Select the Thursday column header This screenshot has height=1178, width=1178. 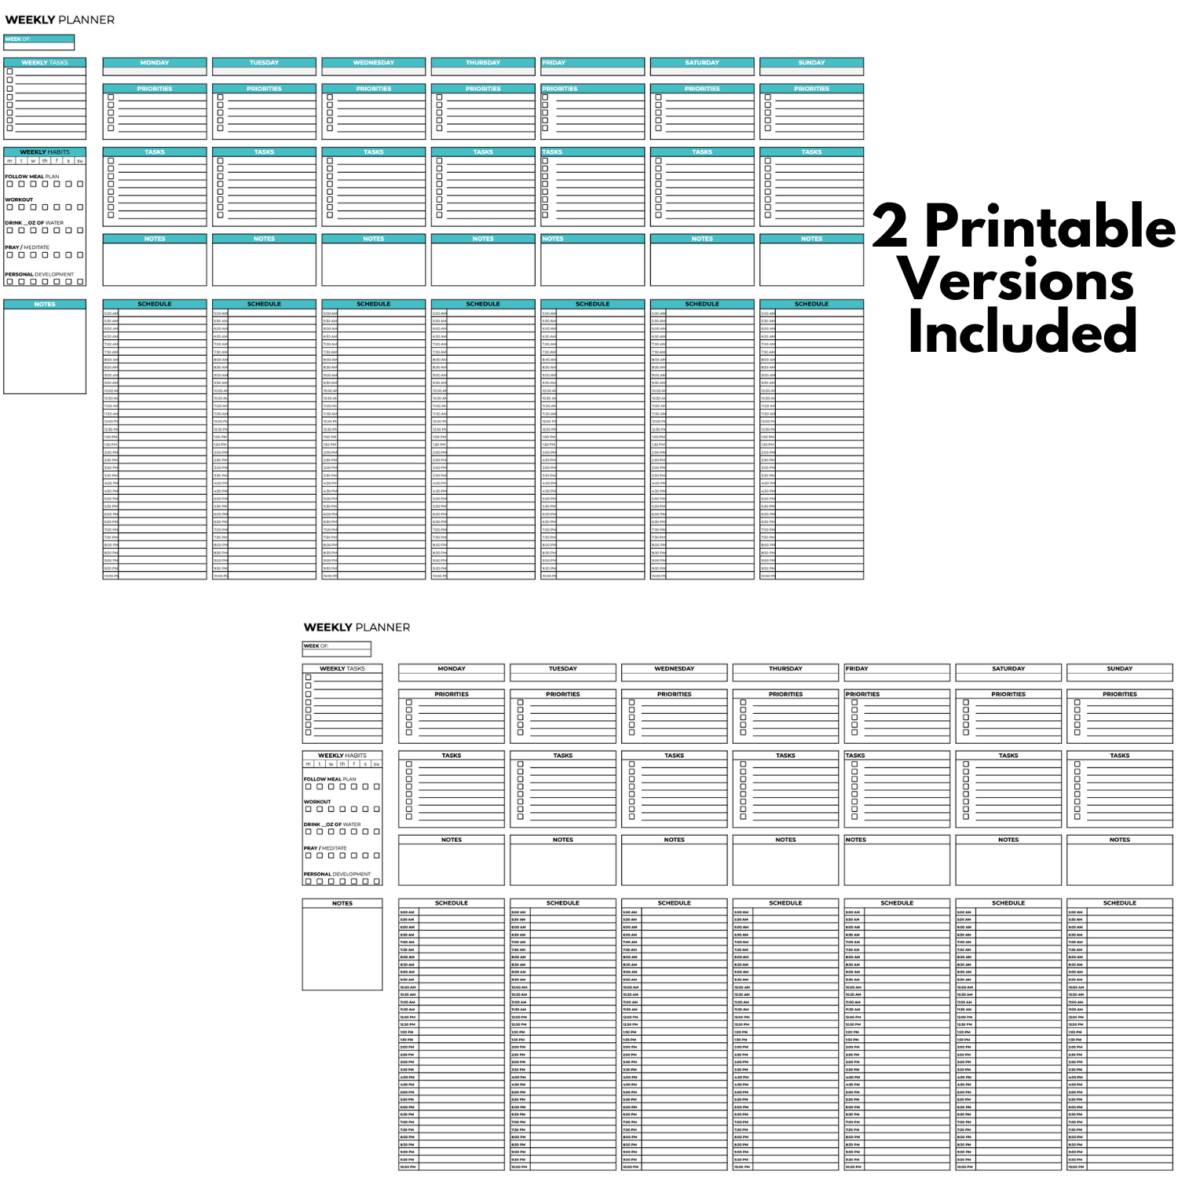tap(481, 63)
